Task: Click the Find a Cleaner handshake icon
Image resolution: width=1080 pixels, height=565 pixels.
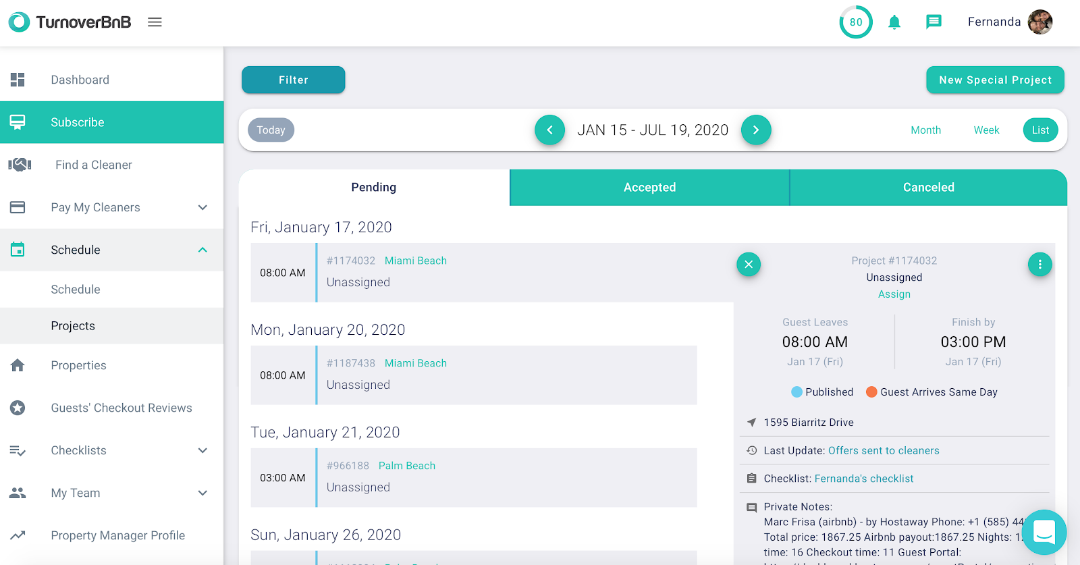Action: click(20, 165)
